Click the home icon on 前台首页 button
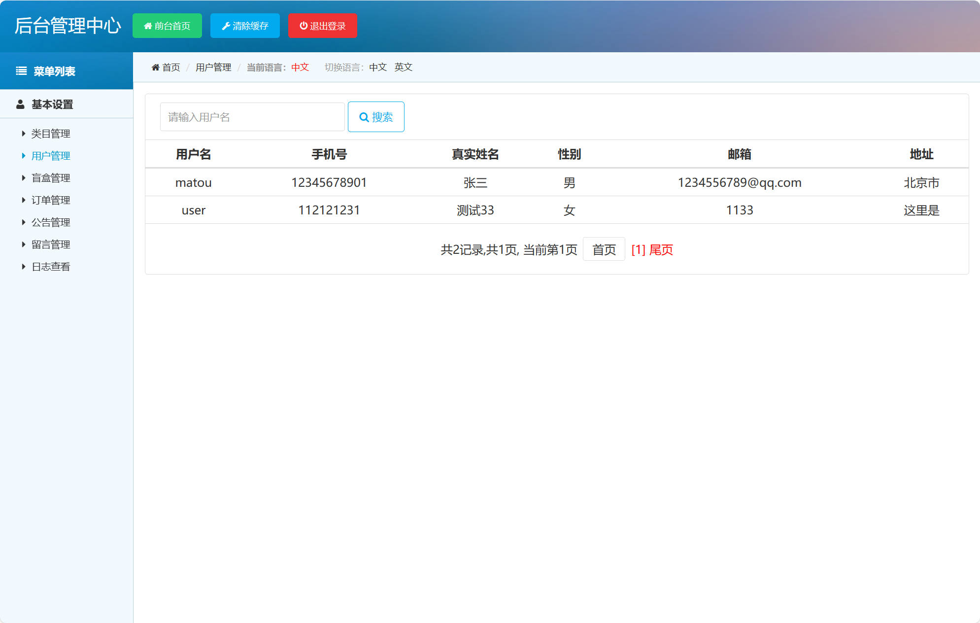Image resolution: width=980 pixels, height=623 pixels. pos(147,26)
